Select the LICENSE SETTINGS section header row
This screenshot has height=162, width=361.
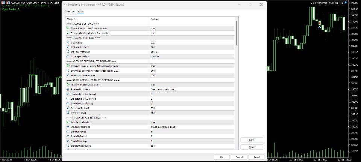[x=150, y=24]
